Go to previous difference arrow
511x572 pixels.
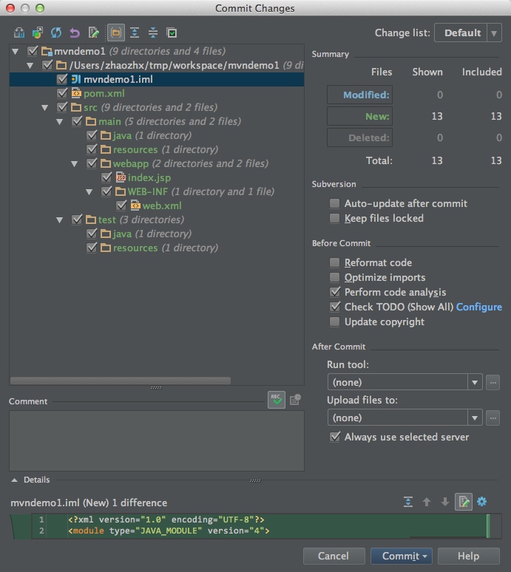coord(426,502)
